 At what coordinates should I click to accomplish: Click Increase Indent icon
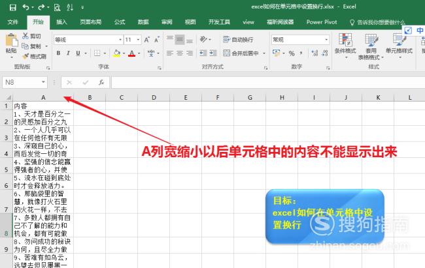213,53
